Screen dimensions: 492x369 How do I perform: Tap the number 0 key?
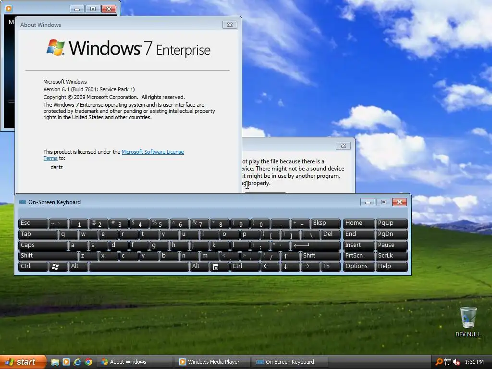click(260, 223)
